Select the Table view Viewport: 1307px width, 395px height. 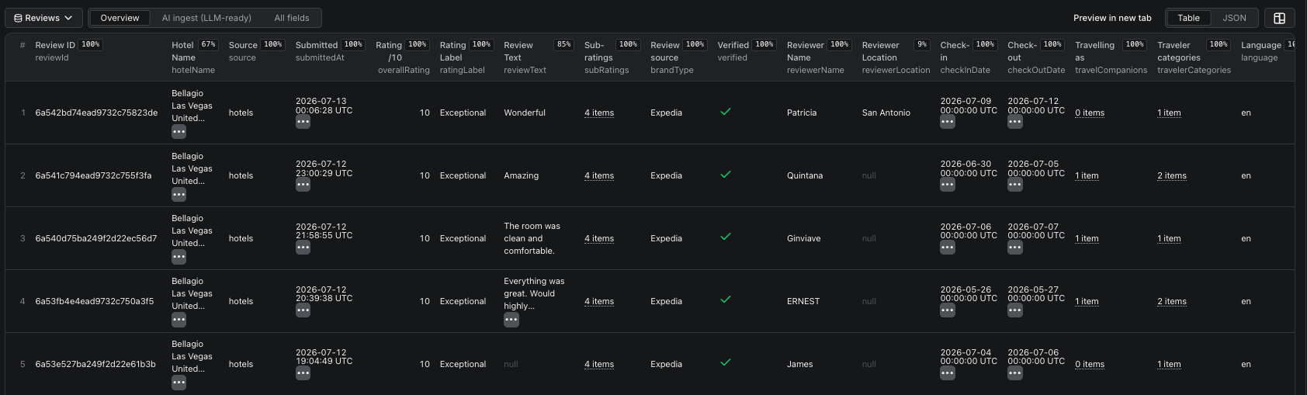(1188, 18)
